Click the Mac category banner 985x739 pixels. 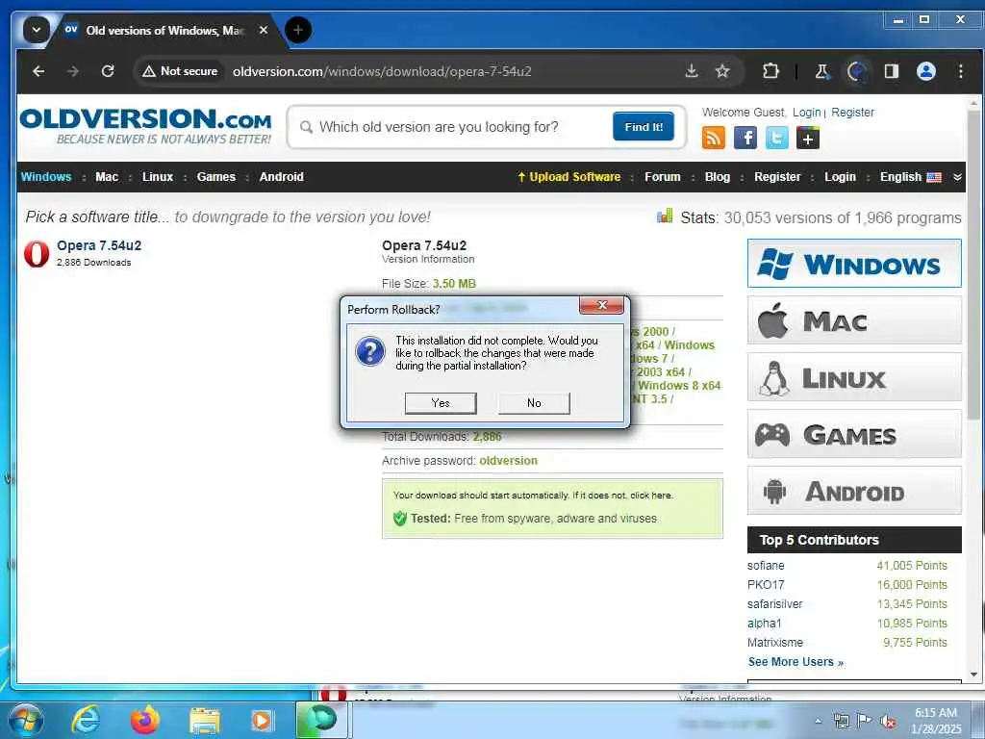click(x=854, y=320)
